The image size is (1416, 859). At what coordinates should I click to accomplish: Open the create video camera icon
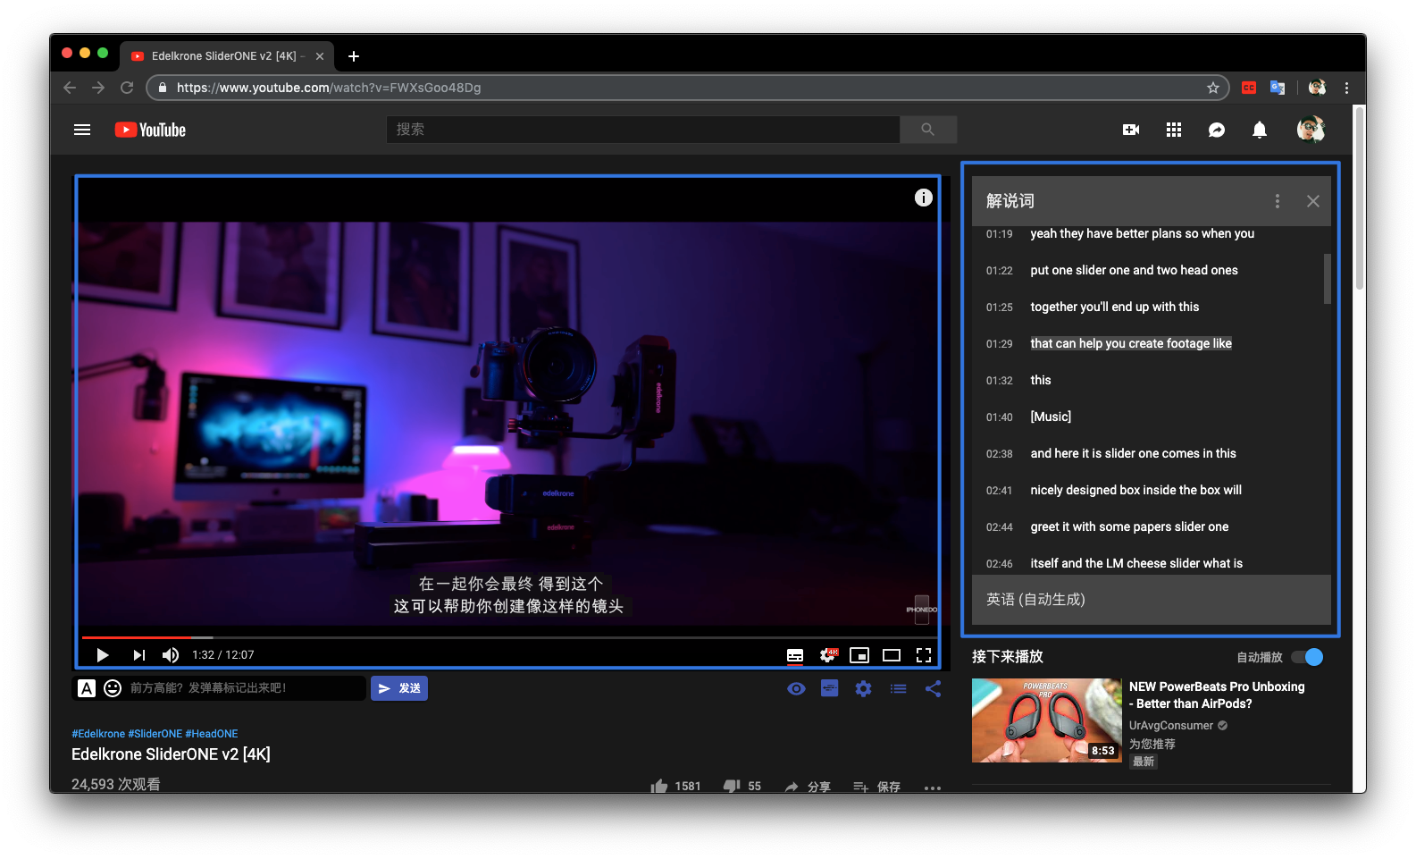click(1131, 130)
